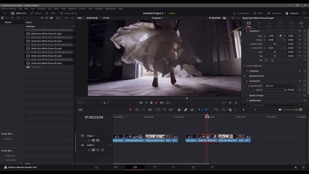The height and width of the screenshot is (174, 309).
Task: Select the arrow Selection Mode tool
Action: pos(130,110)
